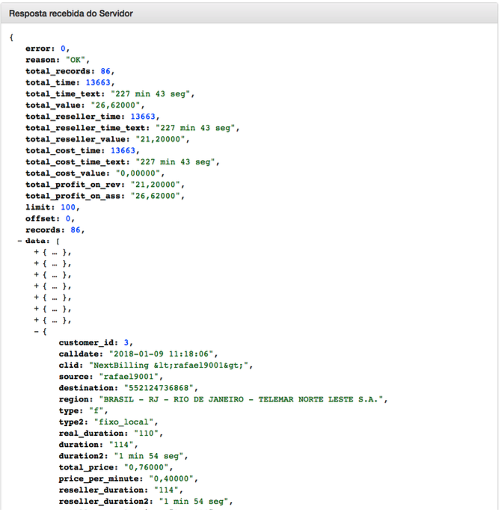The width and height of the screenshot is (501, 512).
Task: Select the total_time_text value "227 min 43 seg"
Action: 150,94
